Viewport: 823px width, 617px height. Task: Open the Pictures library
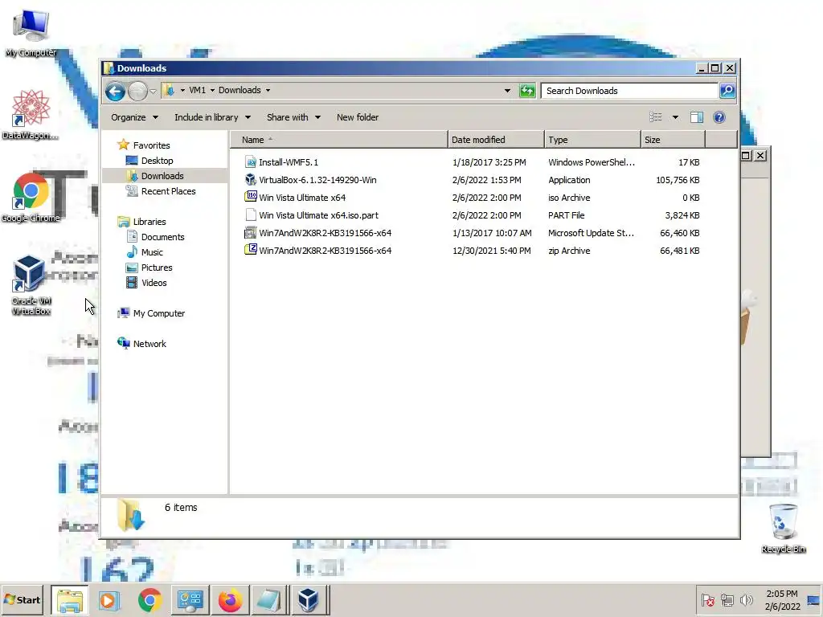(157, 268)
